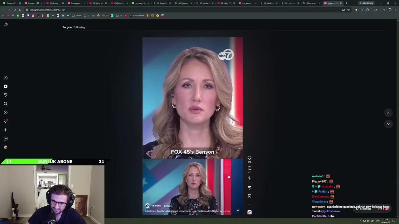Mute the active Instagram tab audio
399x224 pixels.
[337, 3]
